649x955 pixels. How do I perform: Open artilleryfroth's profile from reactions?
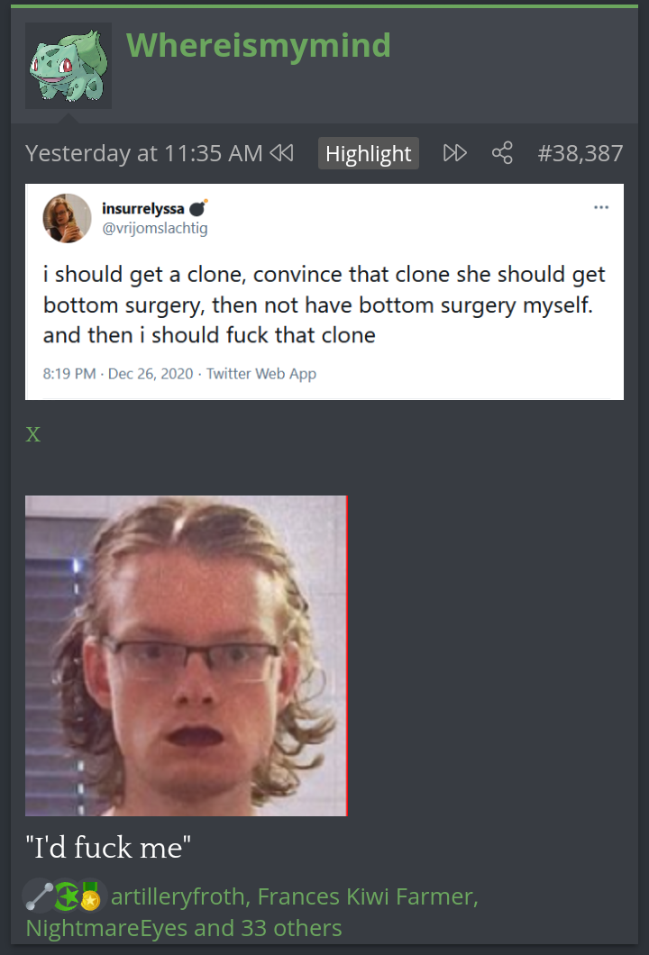tap(178, 896)
